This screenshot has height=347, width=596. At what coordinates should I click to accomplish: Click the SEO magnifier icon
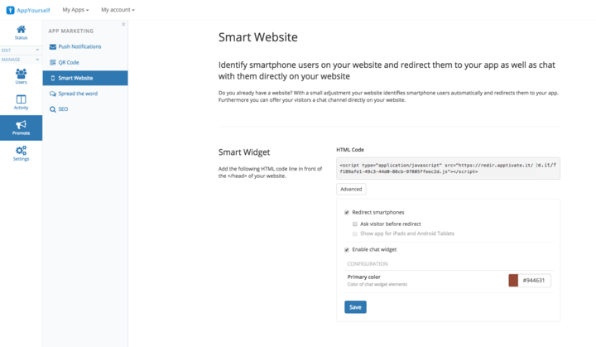point(53,109)
